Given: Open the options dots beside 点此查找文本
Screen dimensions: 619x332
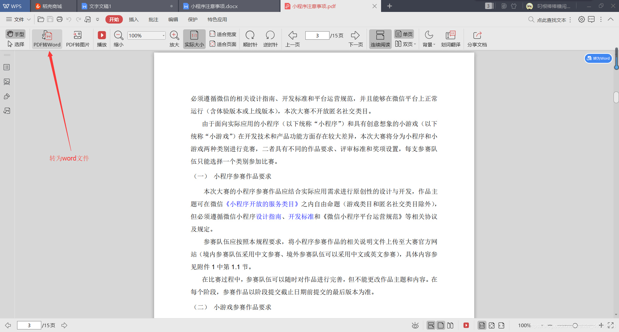Looking at the screenshot, I should coord(570,20).
